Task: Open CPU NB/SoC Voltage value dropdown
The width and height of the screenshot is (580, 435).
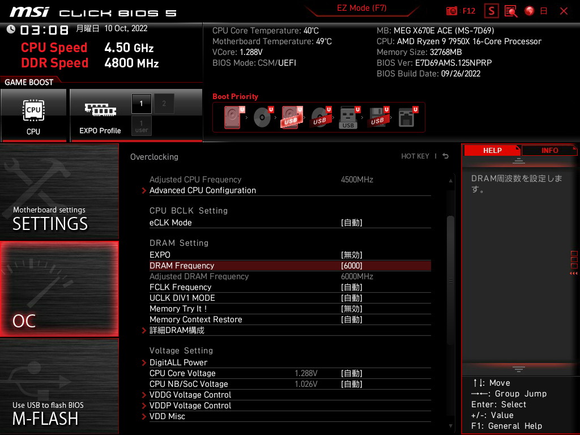Action: pyautogui.click(x=351, y=384)
